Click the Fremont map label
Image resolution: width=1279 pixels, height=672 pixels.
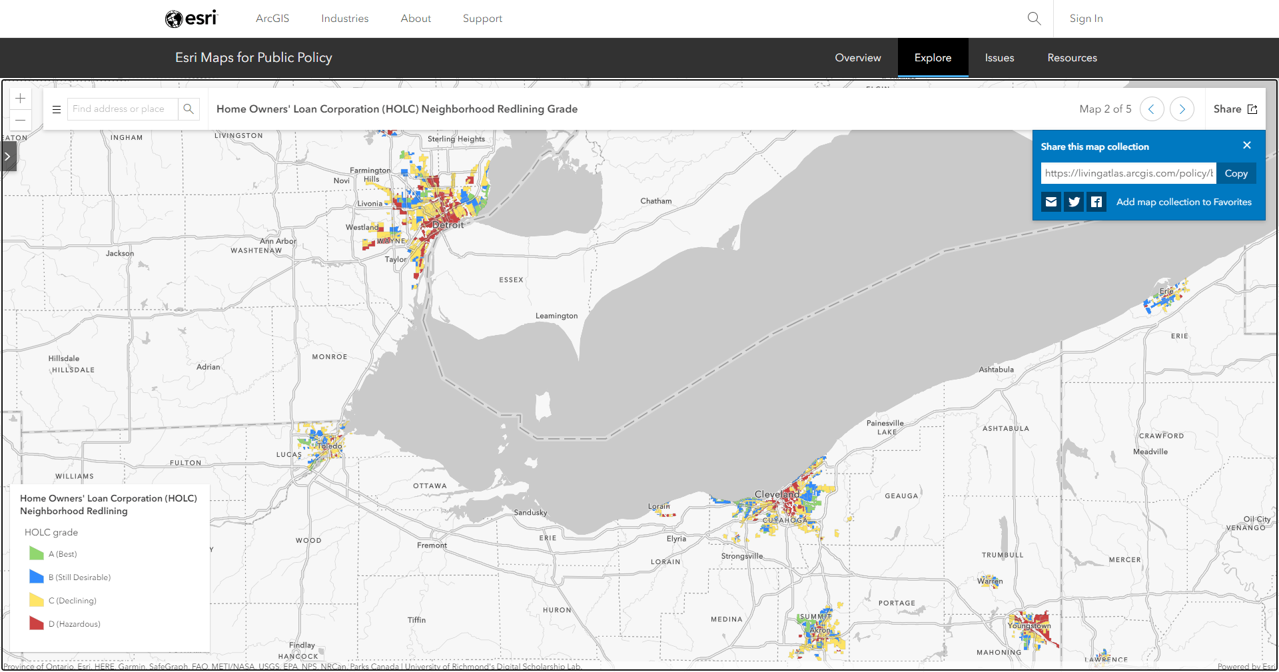pos(432,545)
